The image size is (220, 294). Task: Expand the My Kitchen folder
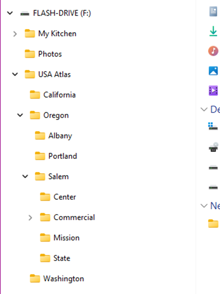coord(15,34)
